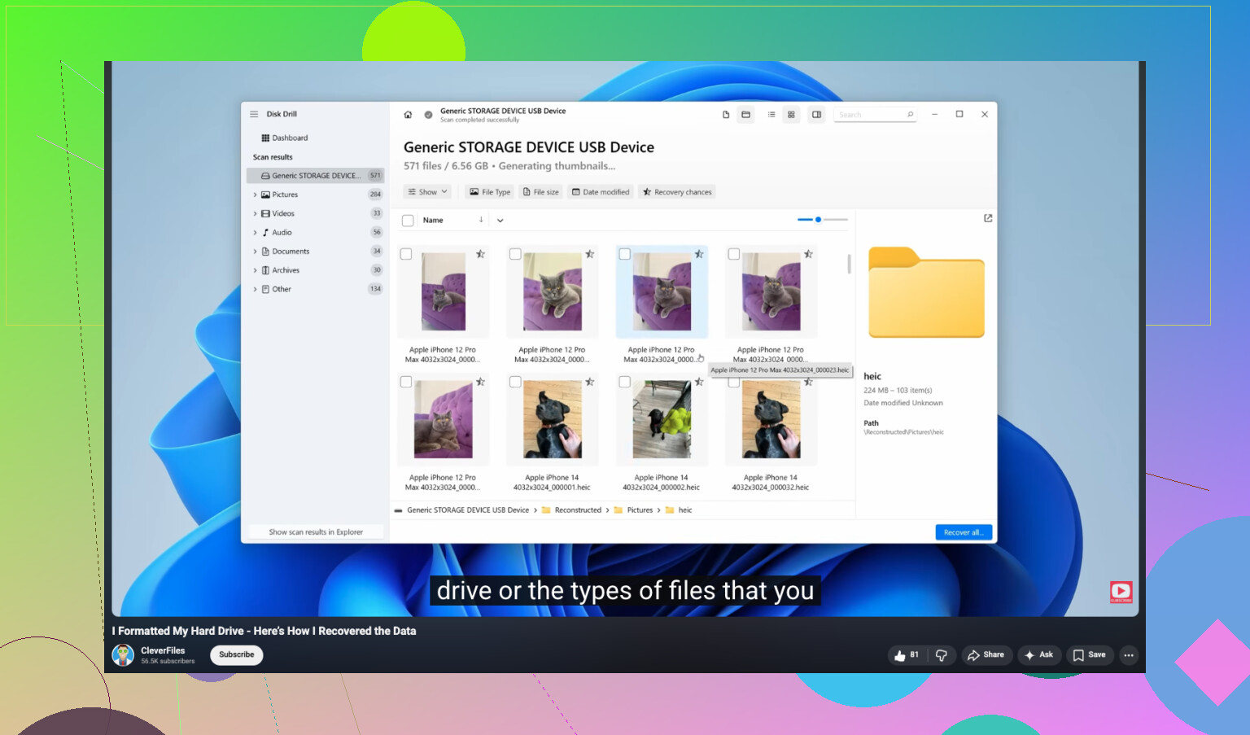Click the 4032x3024_000032.heic file name
Image resolution: width=1250 pixels, height=735 pixels.
point(770,483)
